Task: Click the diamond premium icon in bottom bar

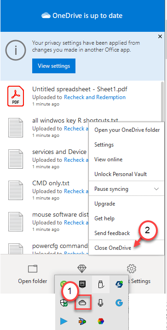Action: click(x=82, y=269)
